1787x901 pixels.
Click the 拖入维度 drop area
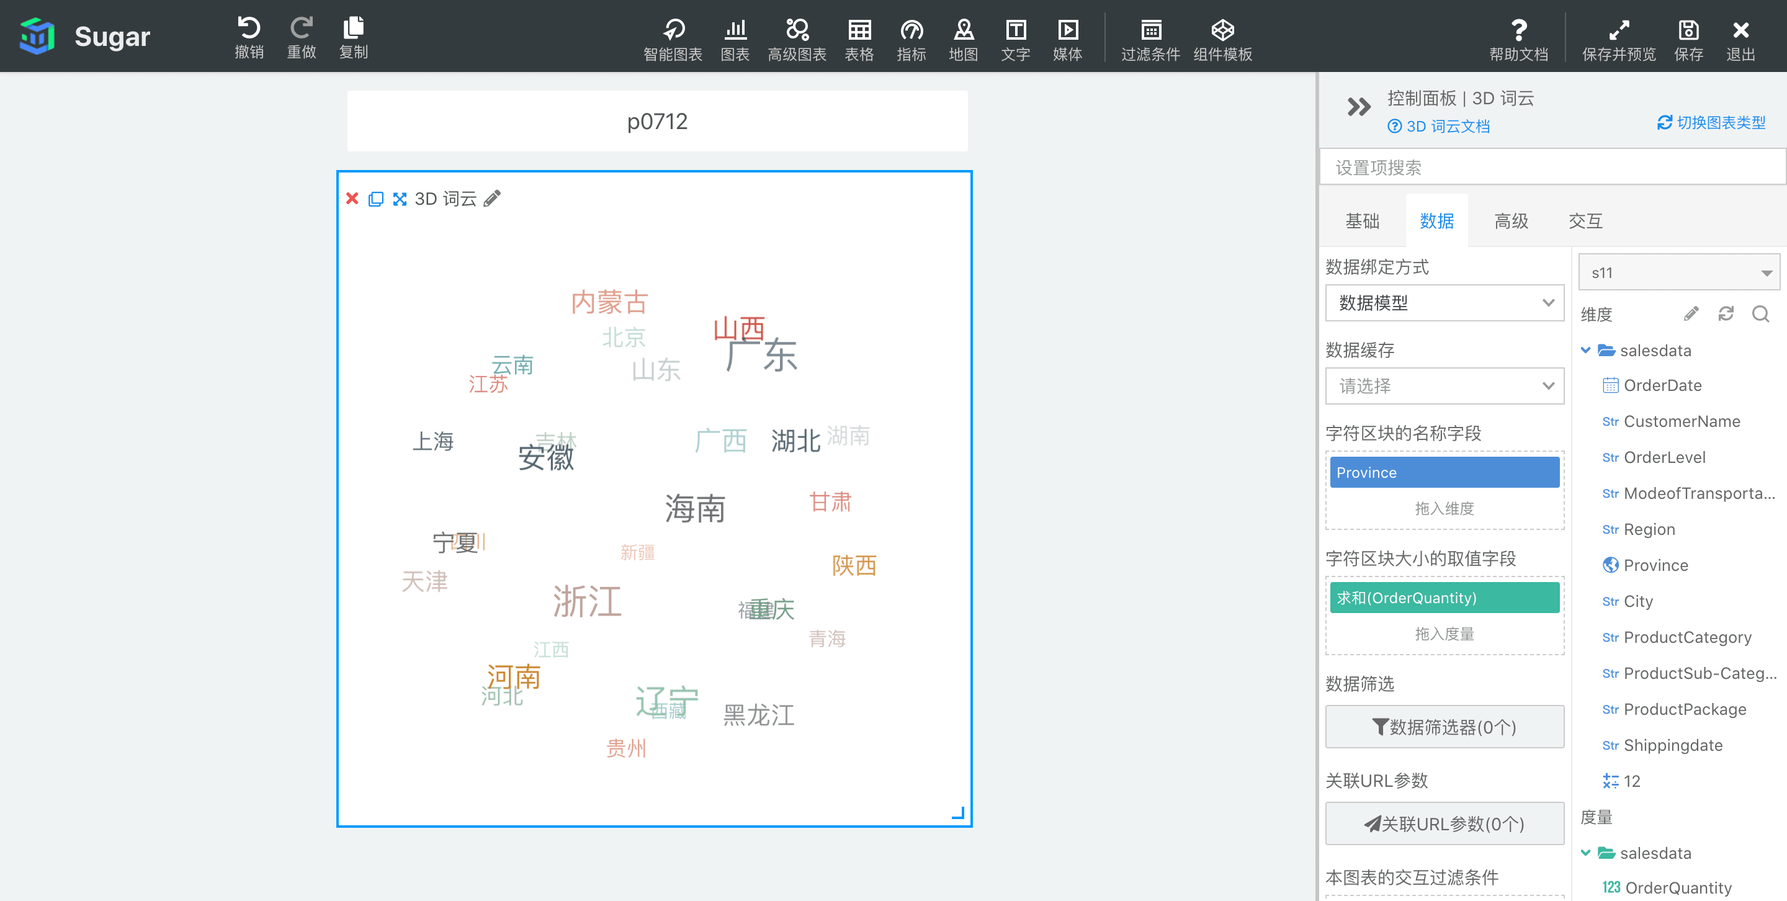pos(1444,509)
